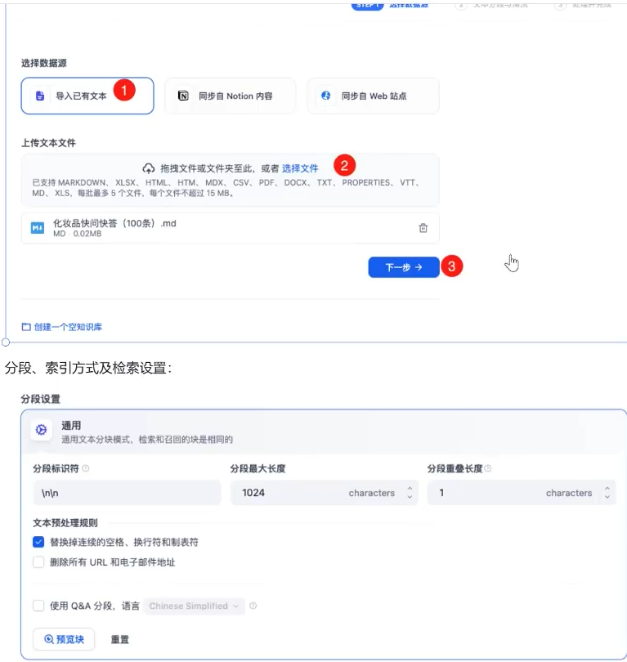Click the purple document icon in import text card
The width and height of the screenshot is (627, 662).
(x=40, y=96)
